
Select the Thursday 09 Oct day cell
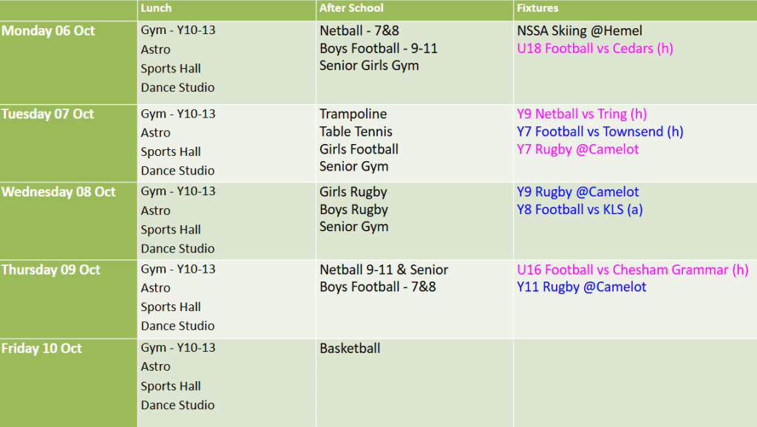point(51,270)
